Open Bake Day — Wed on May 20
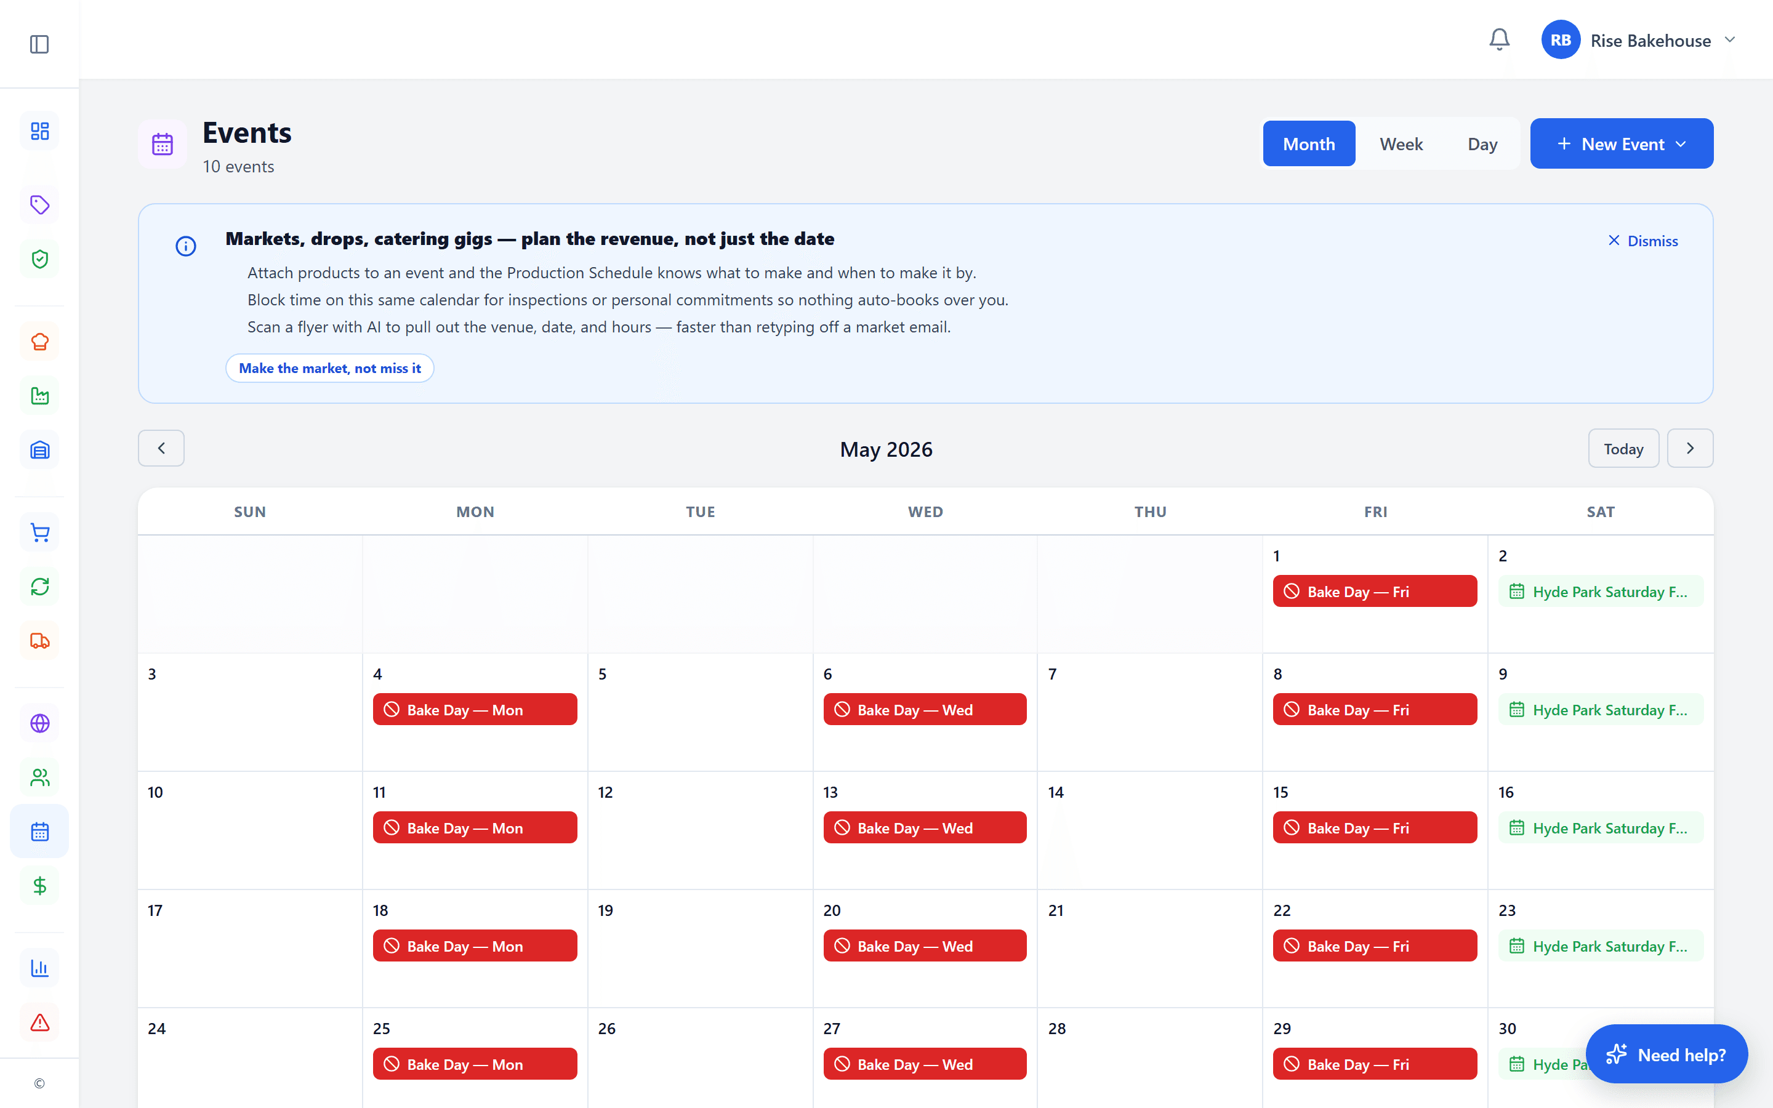The image size is (1773, 1108). point(925,945)
